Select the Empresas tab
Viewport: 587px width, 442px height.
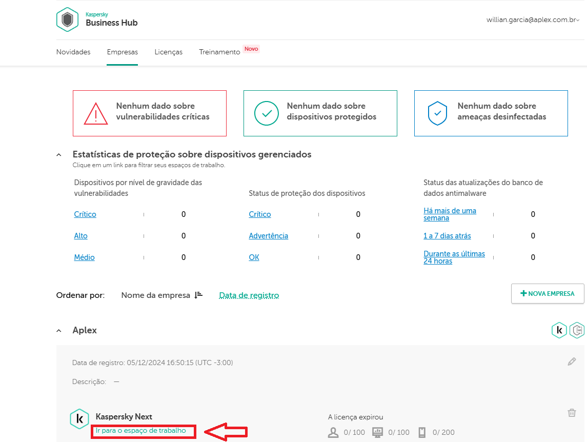(x=123, y=52)
